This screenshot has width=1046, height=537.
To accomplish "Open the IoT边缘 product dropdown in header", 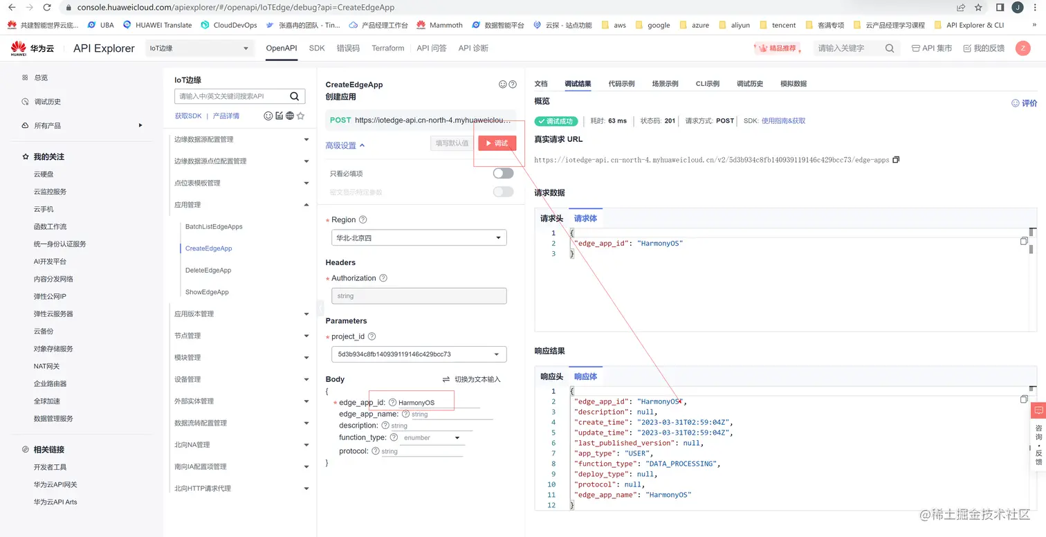I will [x=199, y=48].
